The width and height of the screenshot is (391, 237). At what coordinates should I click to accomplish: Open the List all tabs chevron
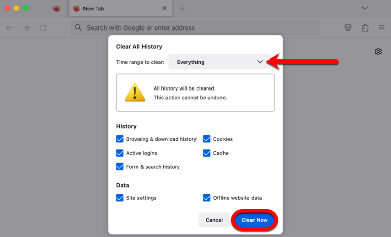(365, 8)
